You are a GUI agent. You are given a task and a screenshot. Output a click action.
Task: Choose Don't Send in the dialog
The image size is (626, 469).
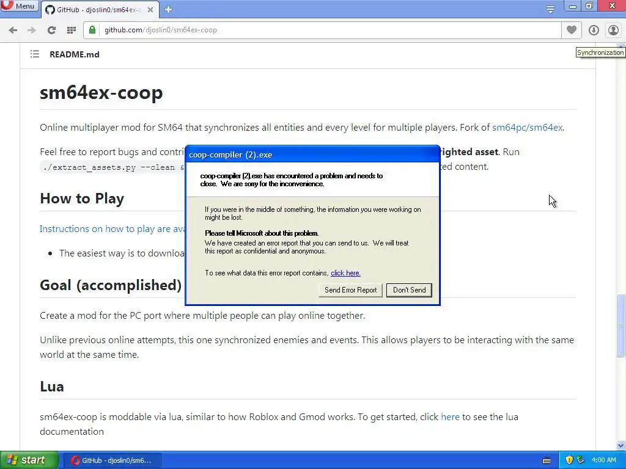409,290
